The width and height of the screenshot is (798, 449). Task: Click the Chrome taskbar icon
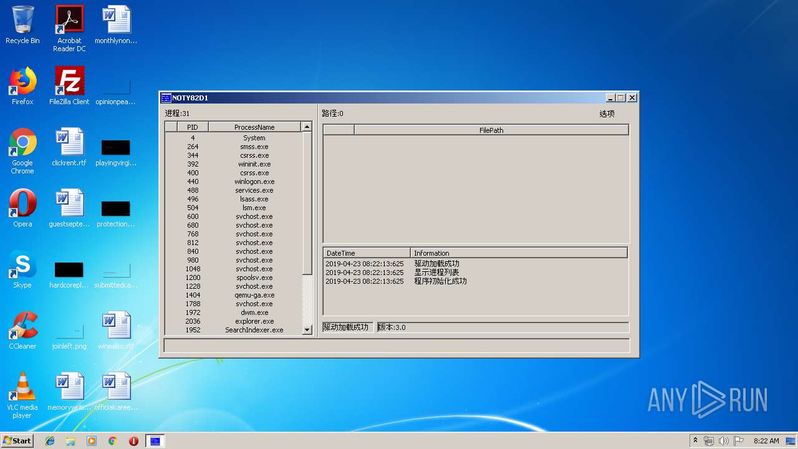click(112, 441)
